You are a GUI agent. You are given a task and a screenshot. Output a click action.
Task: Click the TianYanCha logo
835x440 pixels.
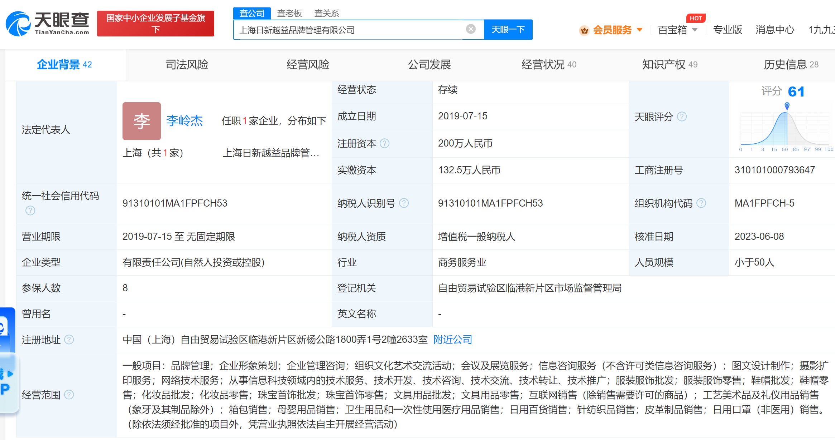47,24
